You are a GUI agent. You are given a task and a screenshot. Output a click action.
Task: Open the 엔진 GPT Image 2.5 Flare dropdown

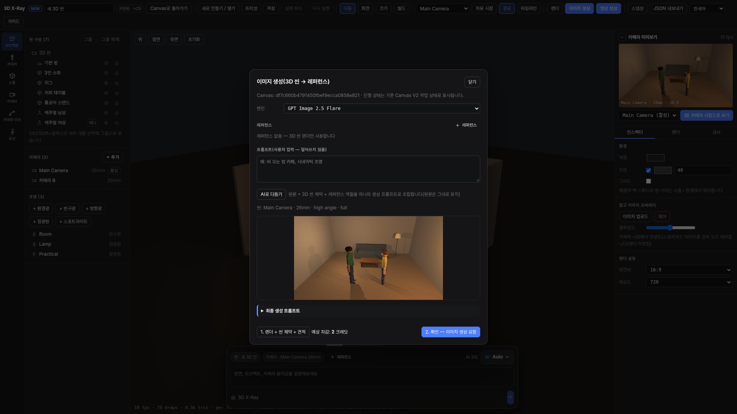pyautogui.click(x=382, y=108)
